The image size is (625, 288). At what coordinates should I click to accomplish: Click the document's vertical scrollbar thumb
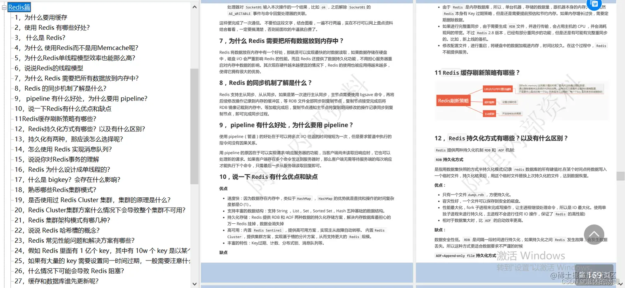[620, 176]
